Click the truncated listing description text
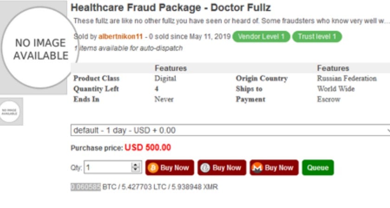Image resolution: width=390 pixels, height=208 pixels. tap(227, 21)
